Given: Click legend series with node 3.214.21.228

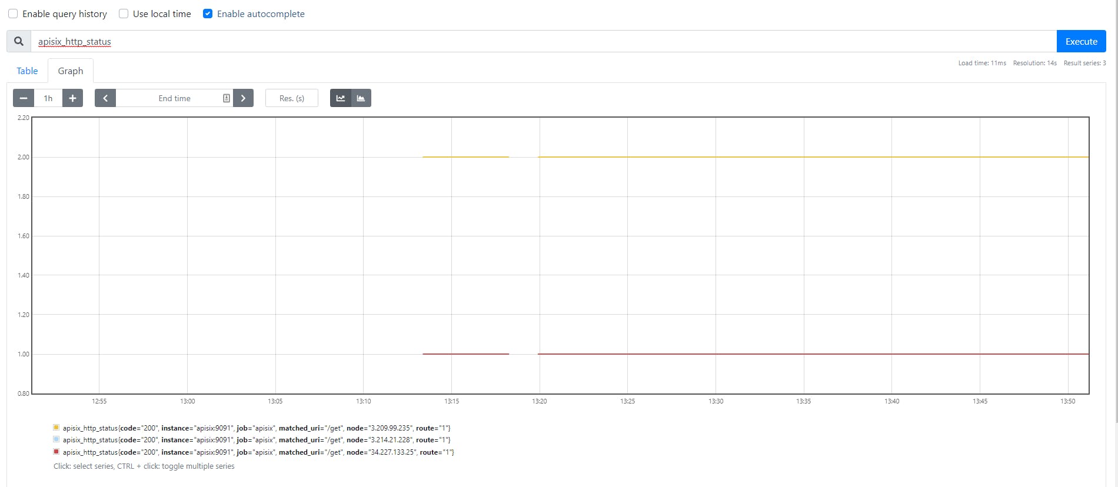Looking at the screenshot, I should tap(257, 440).
